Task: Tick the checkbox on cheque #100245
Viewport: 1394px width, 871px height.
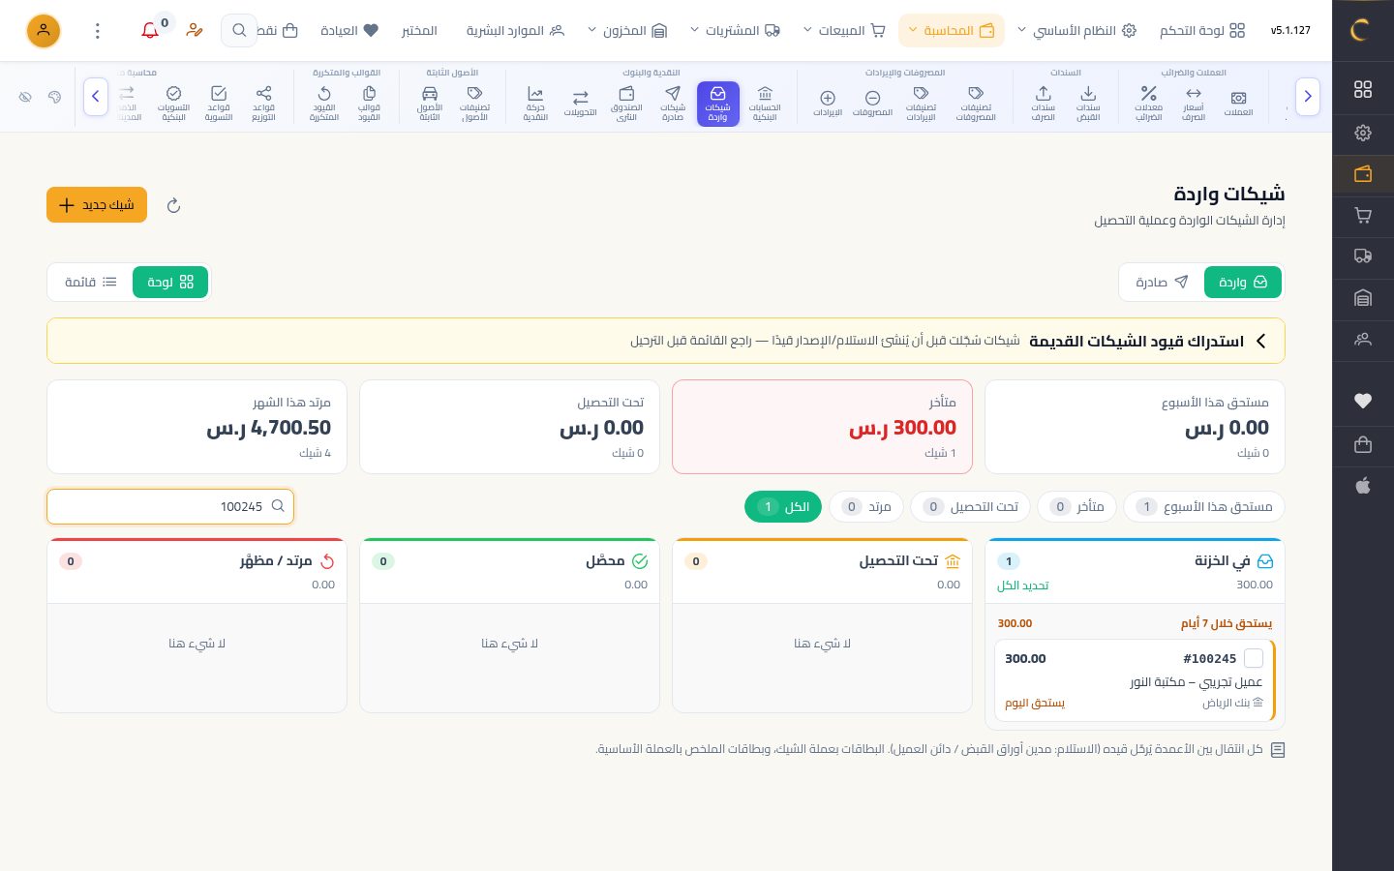Action: tap(1254, 658)
